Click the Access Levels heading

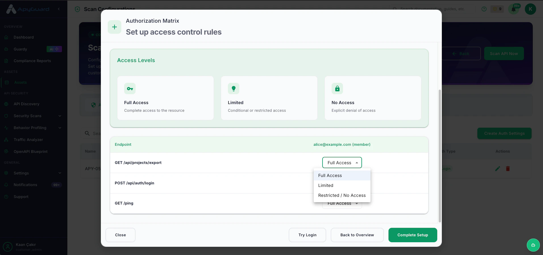coord(136,60)
